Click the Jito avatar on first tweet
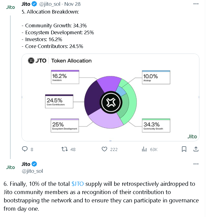Viewport: 206px width, 217px height. [x=11, y=7]
